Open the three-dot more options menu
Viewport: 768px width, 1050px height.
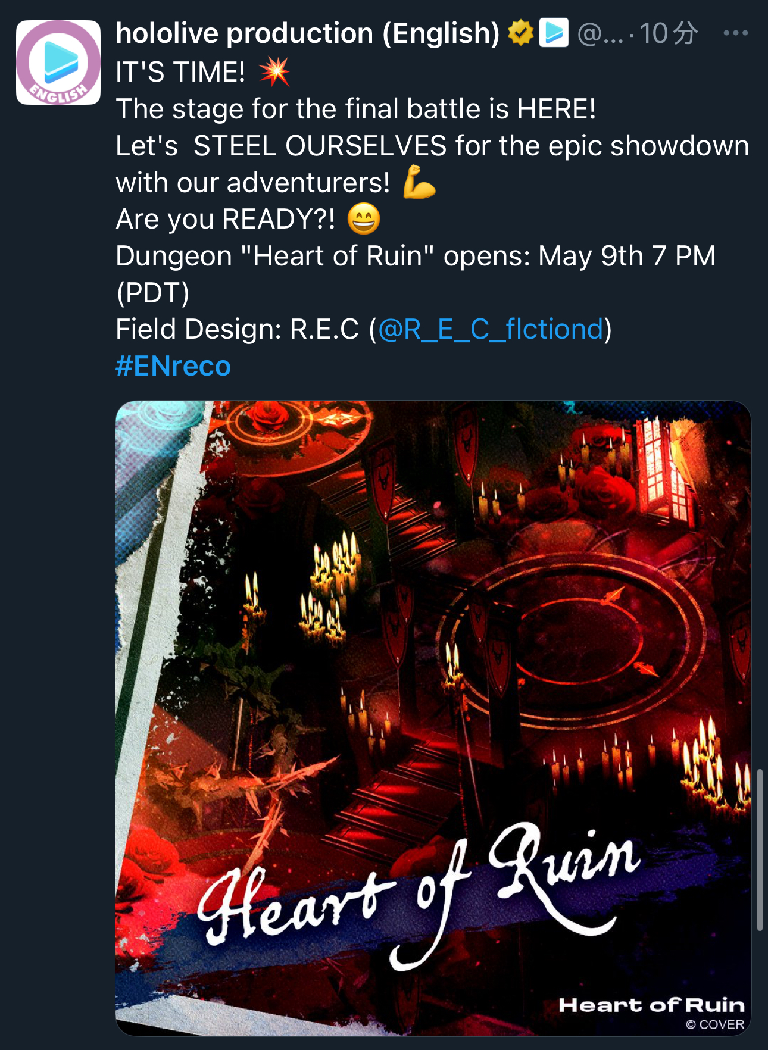736,33
